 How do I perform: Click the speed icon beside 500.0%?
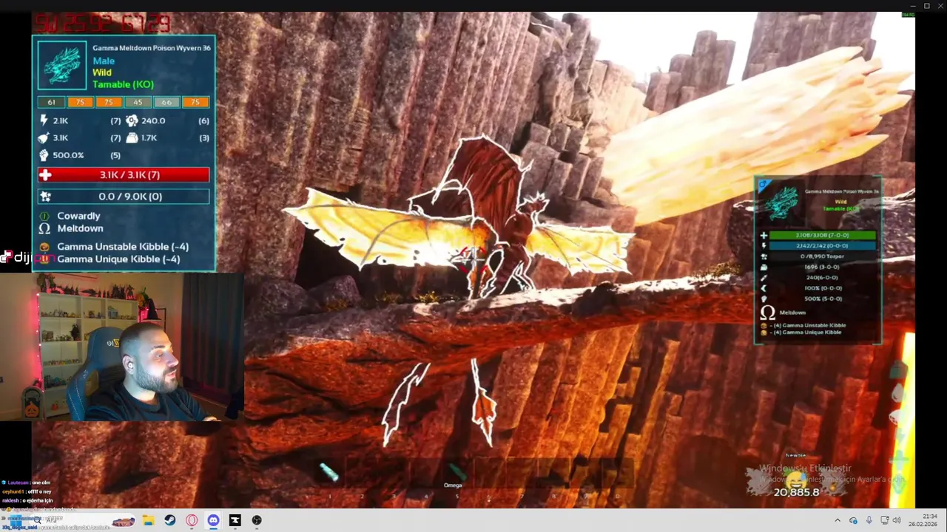[x=44, y=155]
